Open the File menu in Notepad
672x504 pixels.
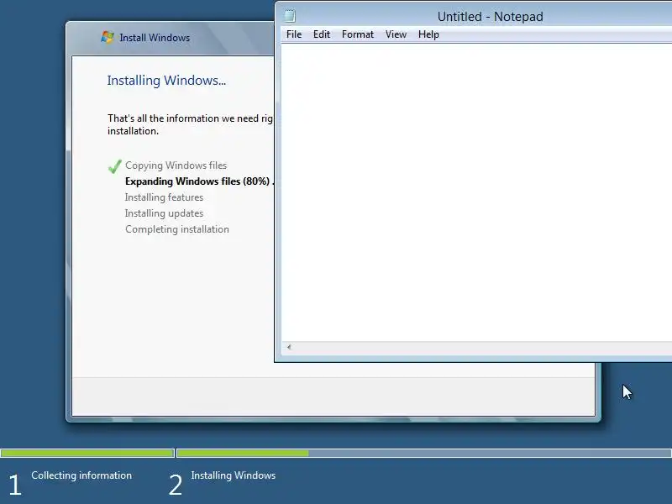294,34
